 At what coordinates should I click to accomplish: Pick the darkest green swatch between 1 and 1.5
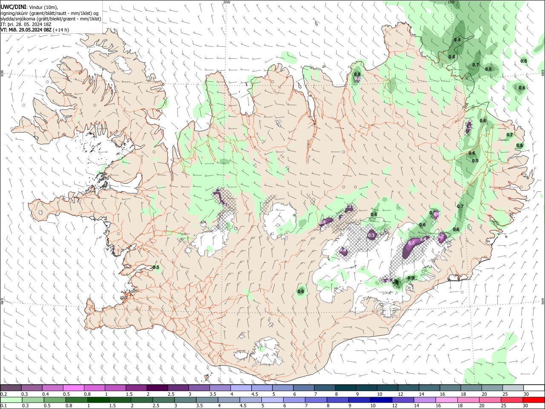pyautogui.click(x=98, y=400)
